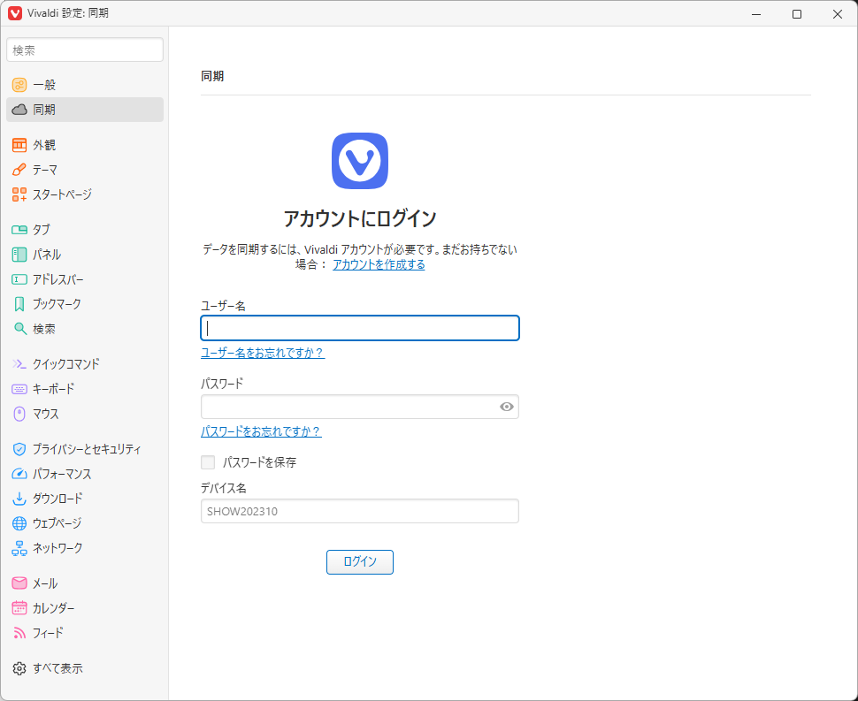Open ブックマーク settings label
The width and height of the screenshot is (858, 701).
[57, 304]
